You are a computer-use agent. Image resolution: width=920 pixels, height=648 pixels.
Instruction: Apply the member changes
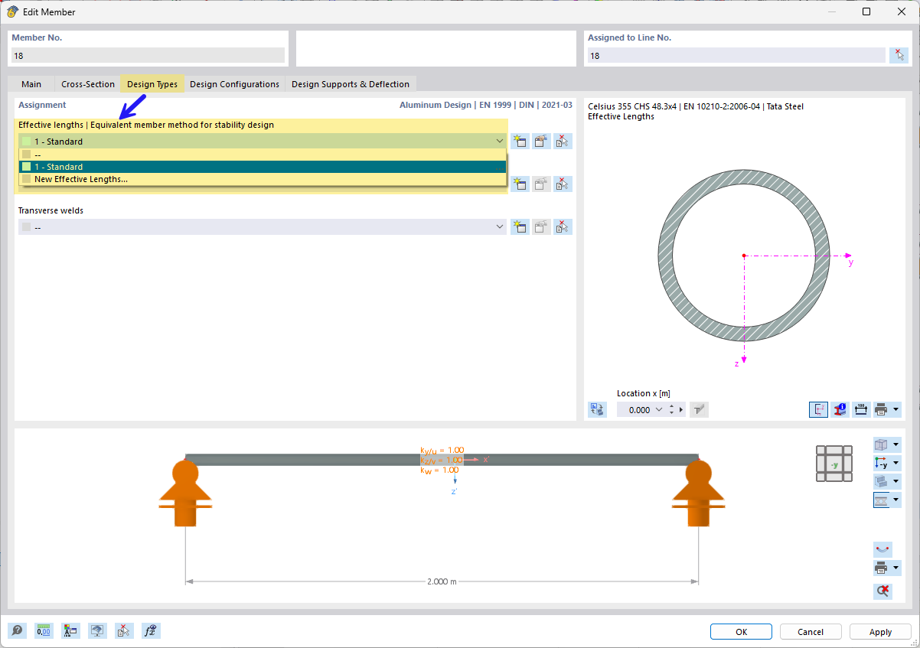point(879,631)
